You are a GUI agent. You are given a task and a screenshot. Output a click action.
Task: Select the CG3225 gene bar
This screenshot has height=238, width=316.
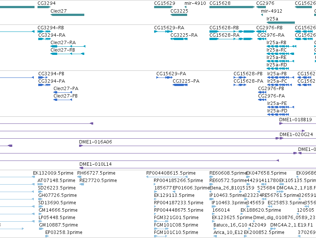pyautogui.click(x=179, y=15)
